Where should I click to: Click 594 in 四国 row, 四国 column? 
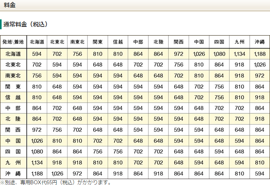pos(219,151)
